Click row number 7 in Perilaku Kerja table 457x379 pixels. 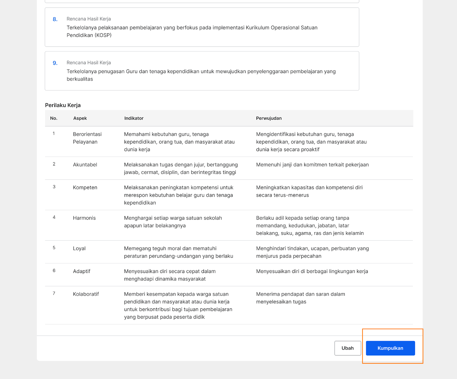54,293
